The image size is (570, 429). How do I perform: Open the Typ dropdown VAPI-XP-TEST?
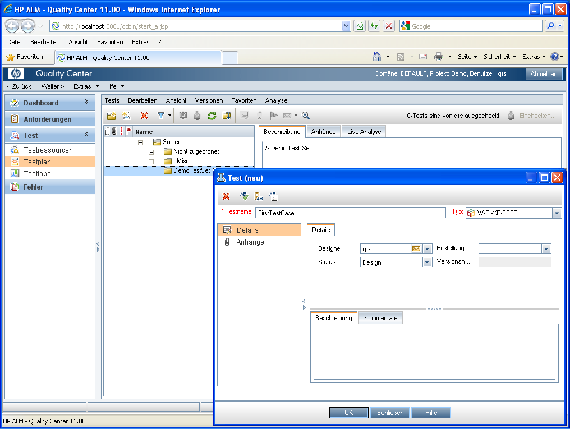click(557, 213)
